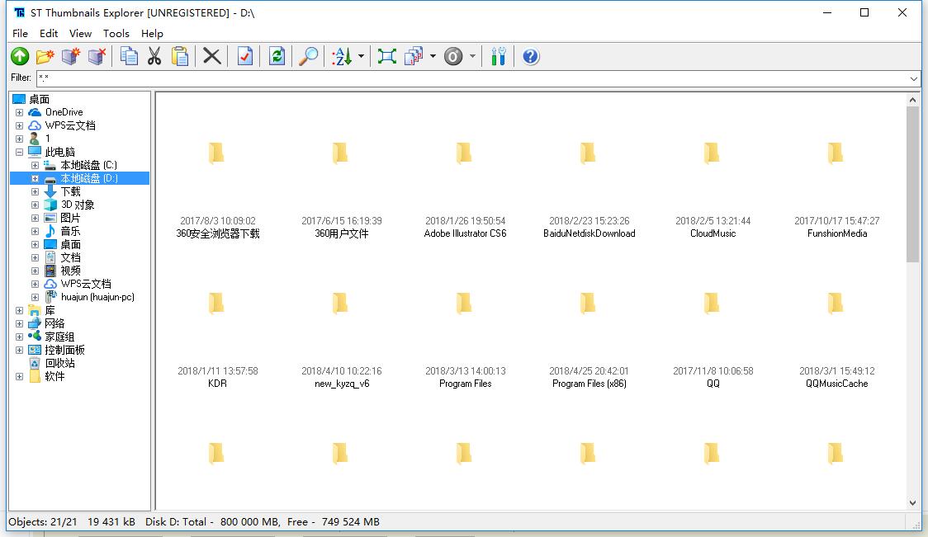
Task: Open the Search magnifier tool
Action: (308, 56)
